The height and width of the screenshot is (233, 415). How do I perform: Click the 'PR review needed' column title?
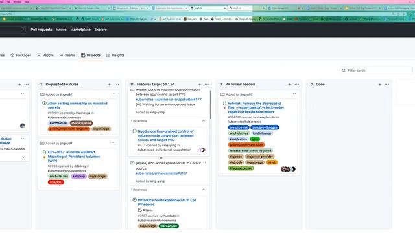click(240, 85)
